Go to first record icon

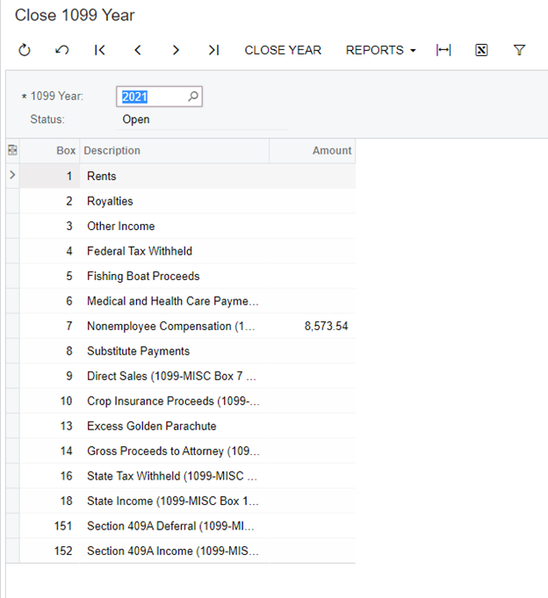coord(99,50)
